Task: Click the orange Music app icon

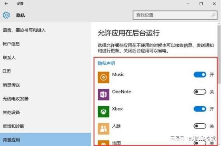Action: tap(103, 77)
